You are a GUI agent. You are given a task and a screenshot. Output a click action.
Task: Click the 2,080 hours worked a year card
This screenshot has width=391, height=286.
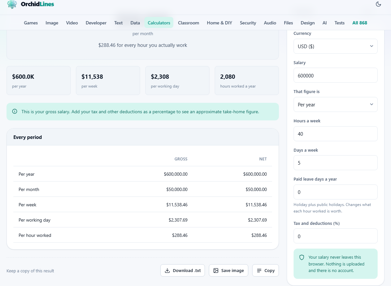pyautogui.click(x=247, y=81)
